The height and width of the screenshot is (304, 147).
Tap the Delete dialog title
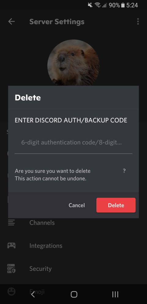pos(28,98)
